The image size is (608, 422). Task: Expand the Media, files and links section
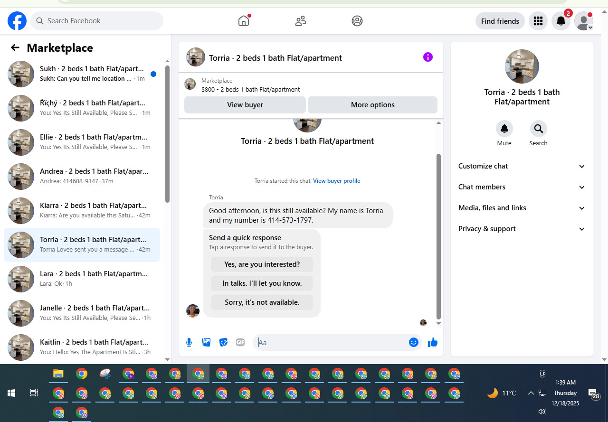click(522, 208)
